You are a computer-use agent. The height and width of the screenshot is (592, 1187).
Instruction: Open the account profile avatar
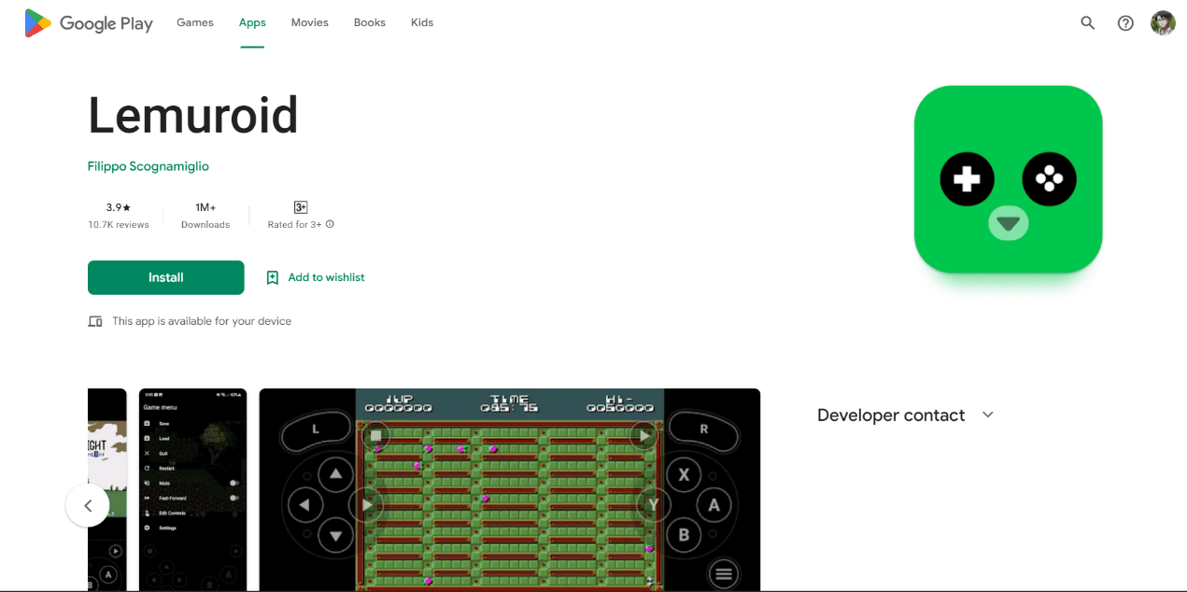tap(1163, 23)
